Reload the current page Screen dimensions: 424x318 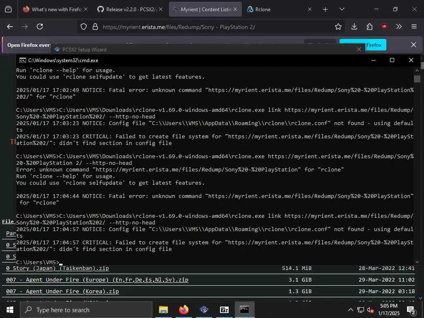(40, 26)
